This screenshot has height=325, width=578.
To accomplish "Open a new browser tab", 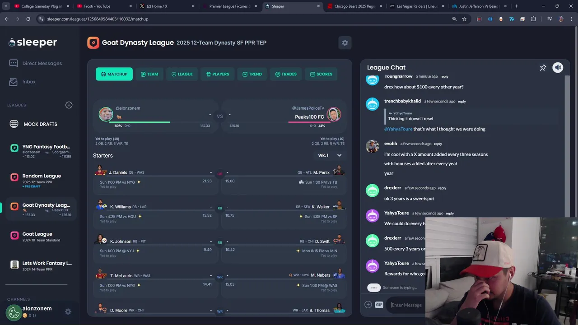I will point(516,6).
